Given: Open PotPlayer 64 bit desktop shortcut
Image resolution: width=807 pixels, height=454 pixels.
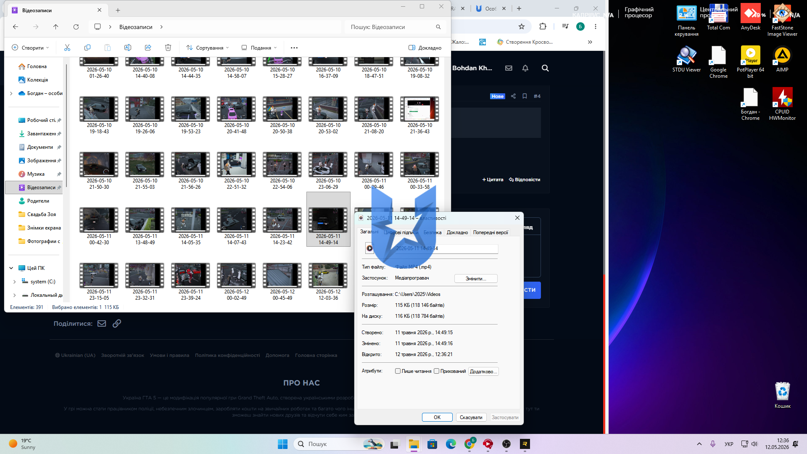Looking at the screenshot, I should tap(751, 62).
